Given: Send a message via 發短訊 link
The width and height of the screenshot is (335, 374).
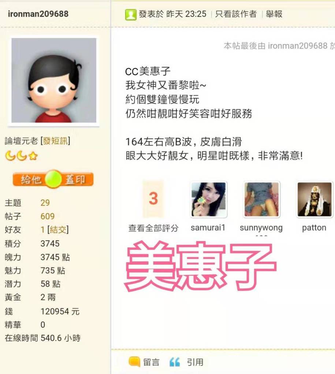Looking at the screenshot, I should tap(55, 141).
